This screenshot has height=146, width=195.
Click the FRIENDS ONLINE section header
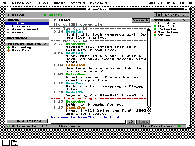coord(27,44)
